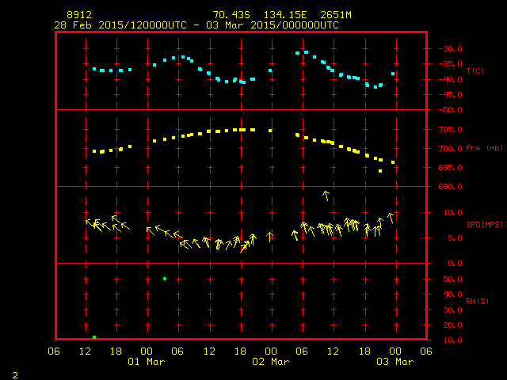507x380 pixels.
Task: Click the elevation '2651M' header text
Action: click(336, 15)
